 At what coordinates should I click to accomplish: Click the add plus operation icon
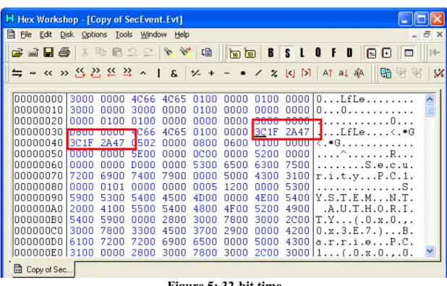coord(211,73)
